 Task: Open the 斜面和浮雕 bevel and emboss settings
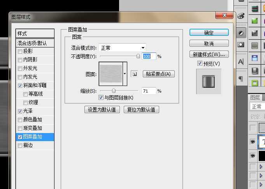point(35,85)
